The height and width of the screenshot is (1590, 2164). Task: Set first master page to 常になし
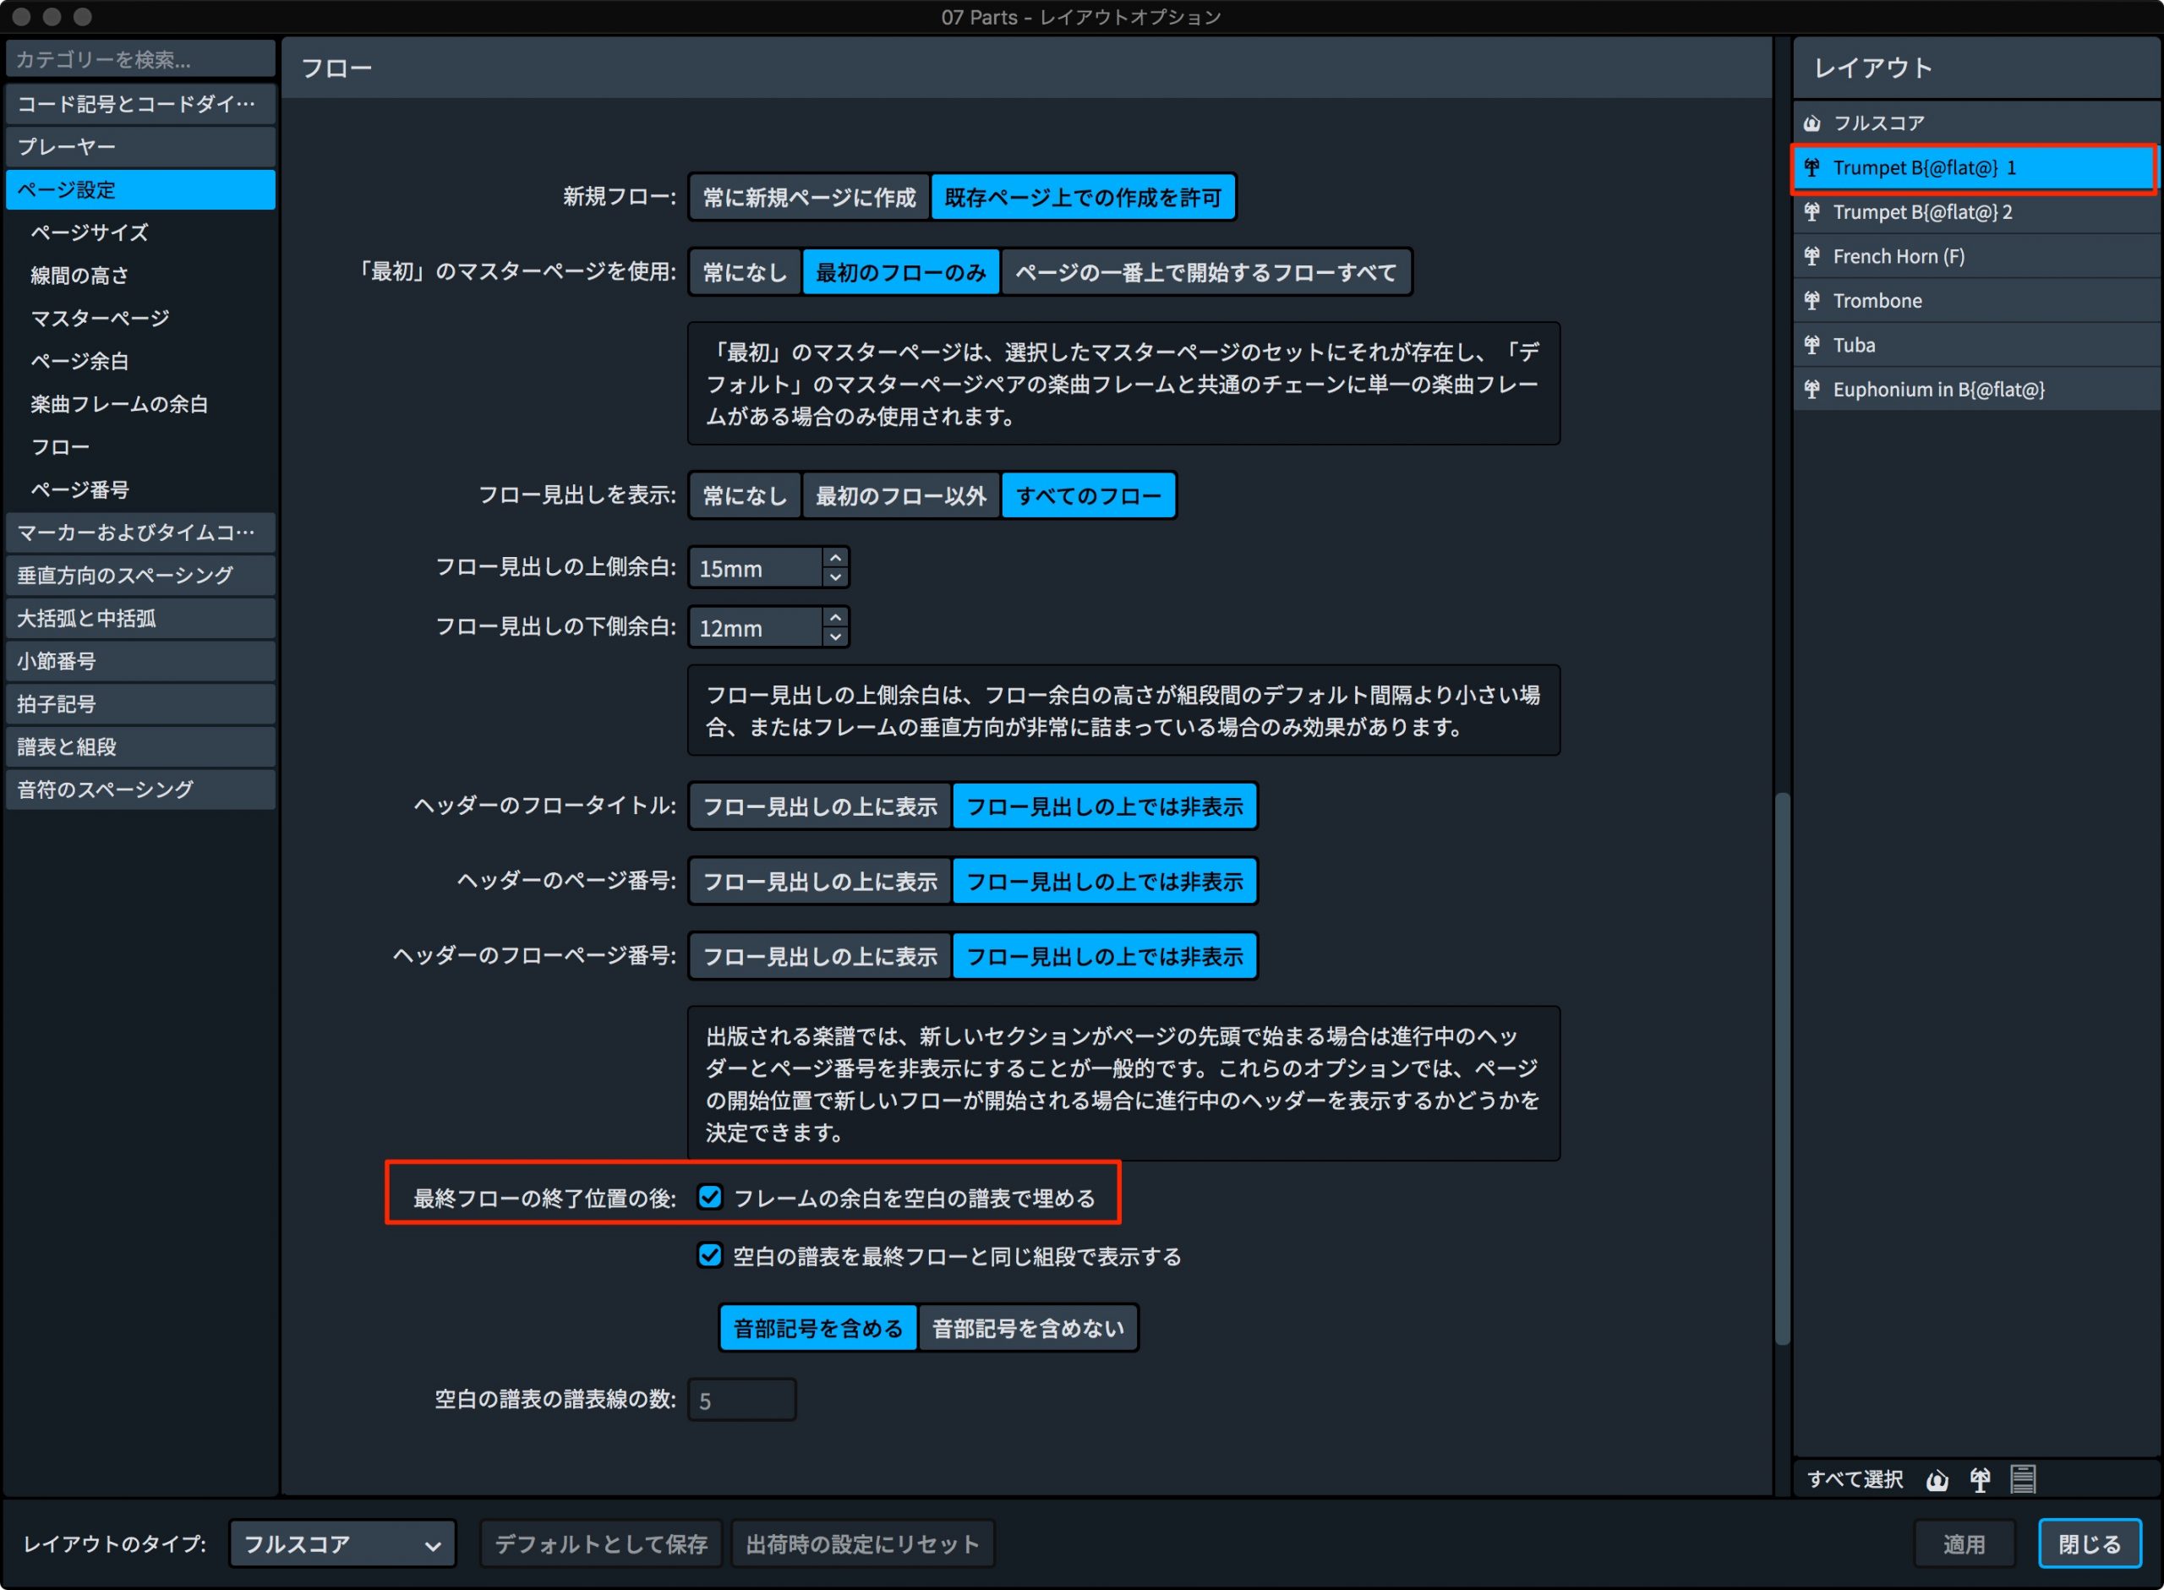pos(745,272)
